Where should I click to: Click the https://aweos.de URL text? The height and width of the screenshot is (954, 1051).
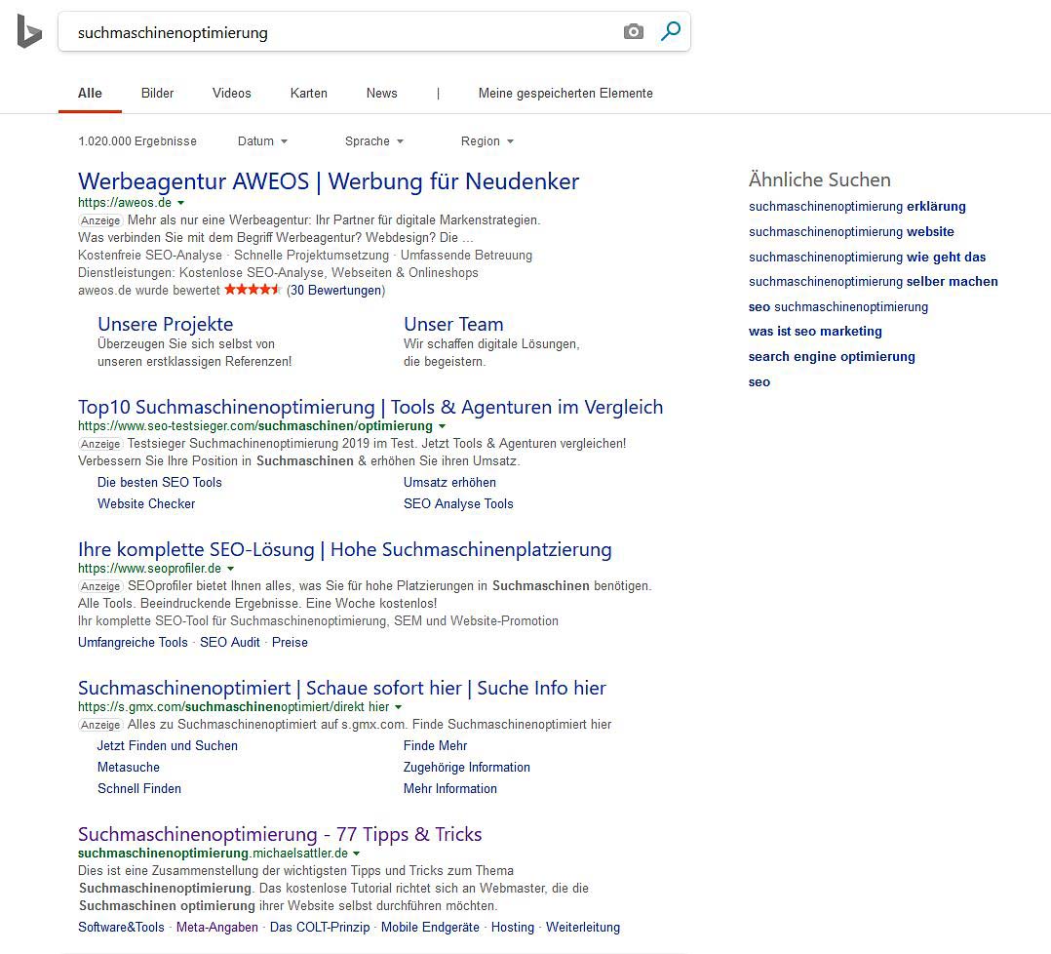click(125, 203)
